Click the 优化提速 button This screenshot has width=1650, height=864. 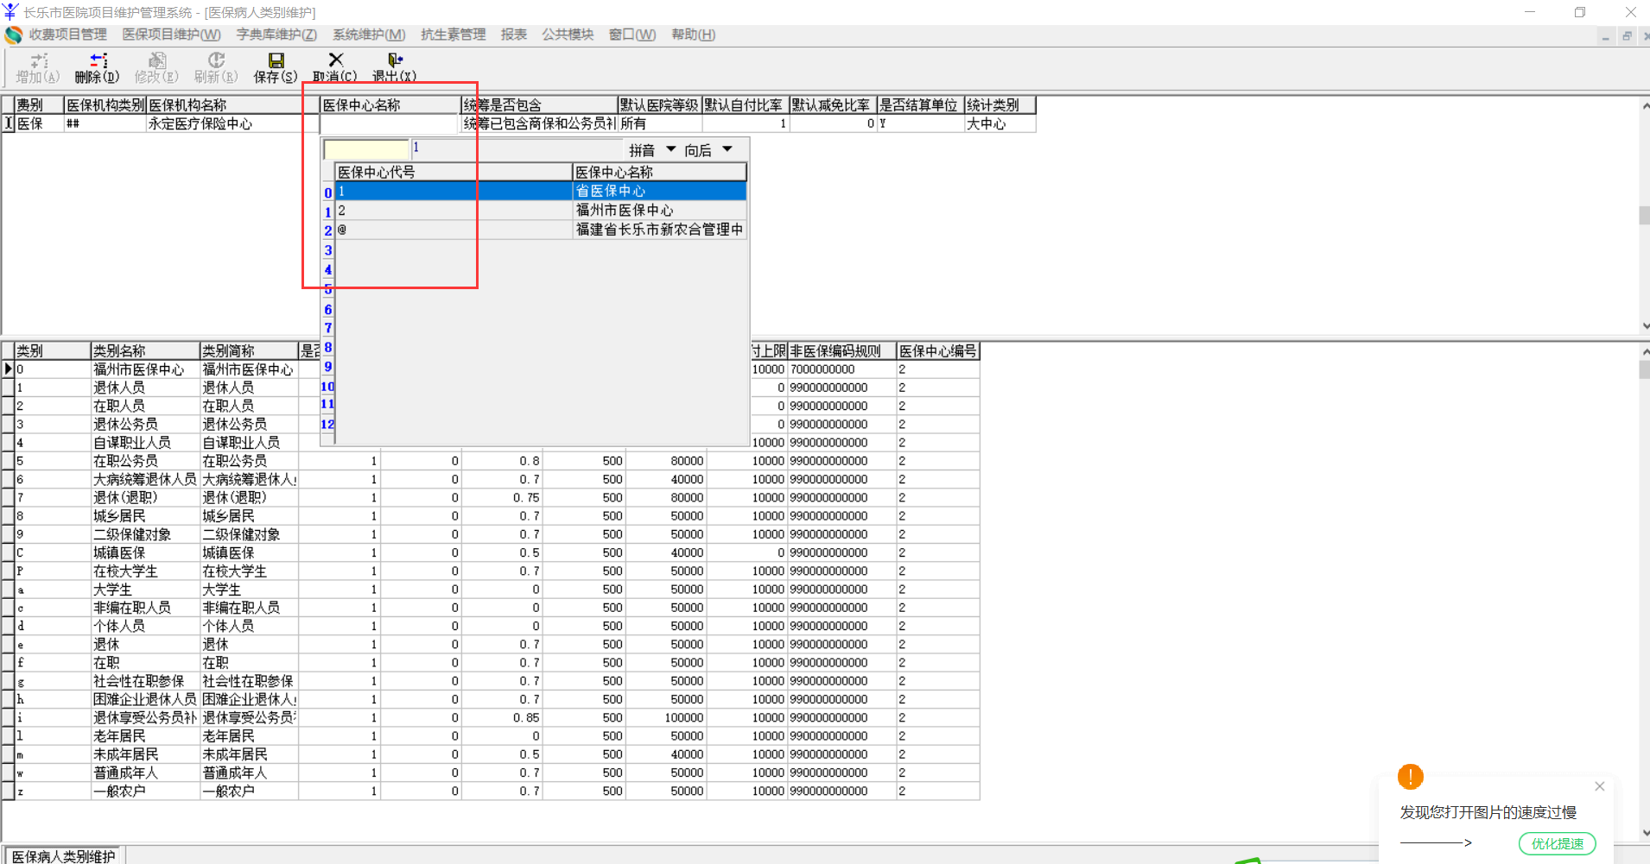1557,843
